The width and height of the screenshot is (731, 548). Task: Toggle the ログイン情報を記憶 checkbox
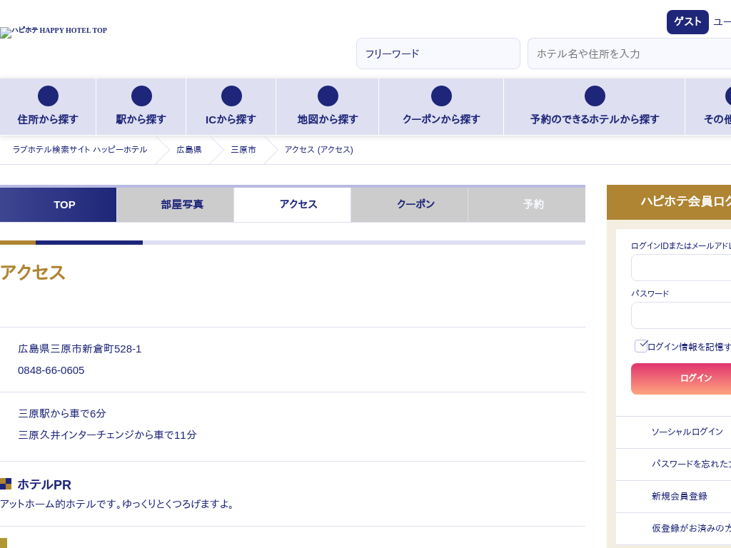[x=641, y=346]
